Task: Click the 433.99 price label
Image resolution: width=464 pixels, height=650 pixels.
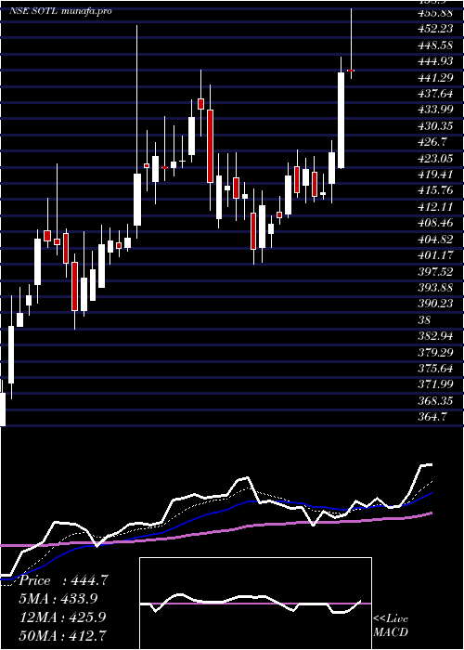Action: click(x=435, y=110)
